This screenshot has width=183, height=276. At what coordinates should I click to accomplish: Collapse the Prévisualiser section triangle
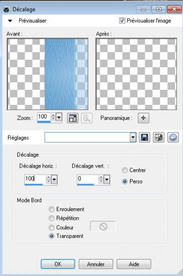[10, 21]
